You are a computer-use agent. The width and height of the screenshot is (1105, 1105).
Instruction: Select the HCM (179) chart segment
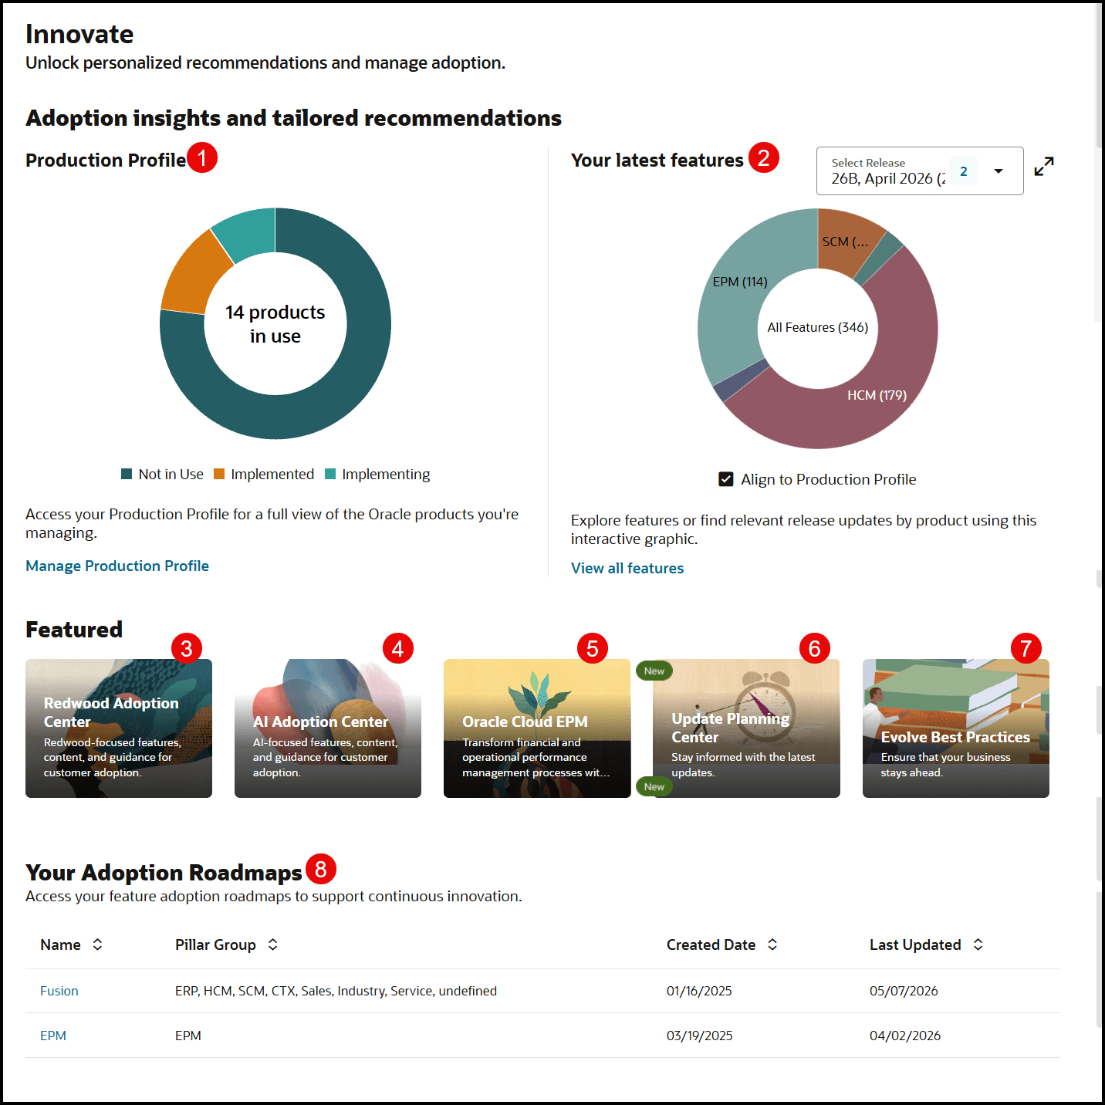(877, 395)
